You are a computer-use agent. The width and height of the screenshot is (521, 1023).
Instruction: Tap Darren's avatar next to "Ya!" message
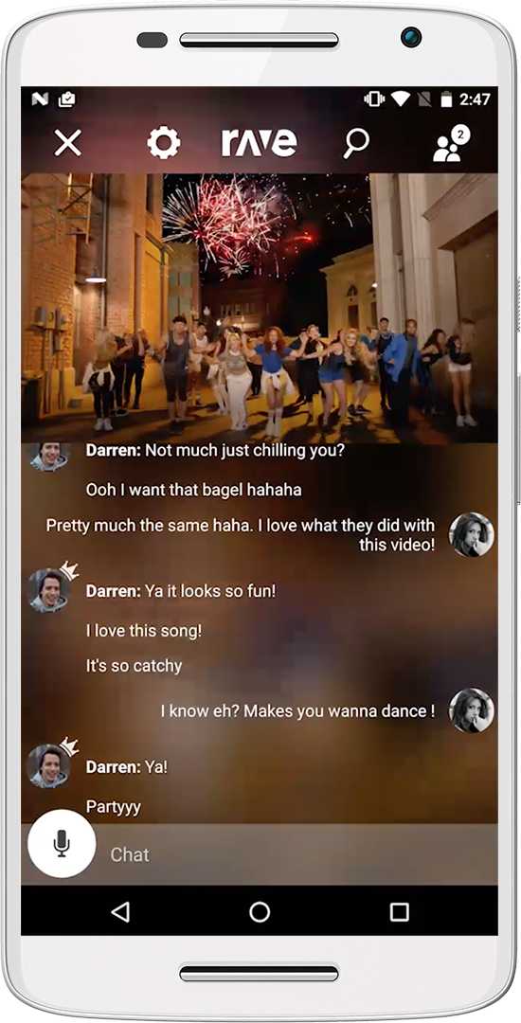coord(49,766)
